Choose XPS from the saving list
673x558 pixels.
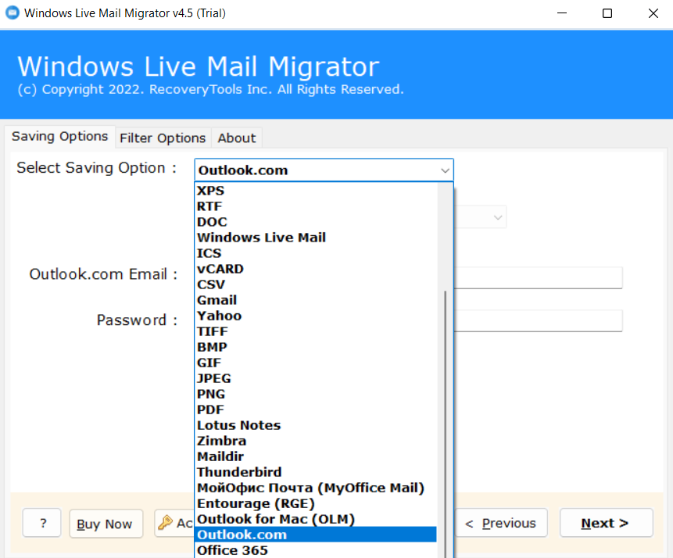[316, 191]
